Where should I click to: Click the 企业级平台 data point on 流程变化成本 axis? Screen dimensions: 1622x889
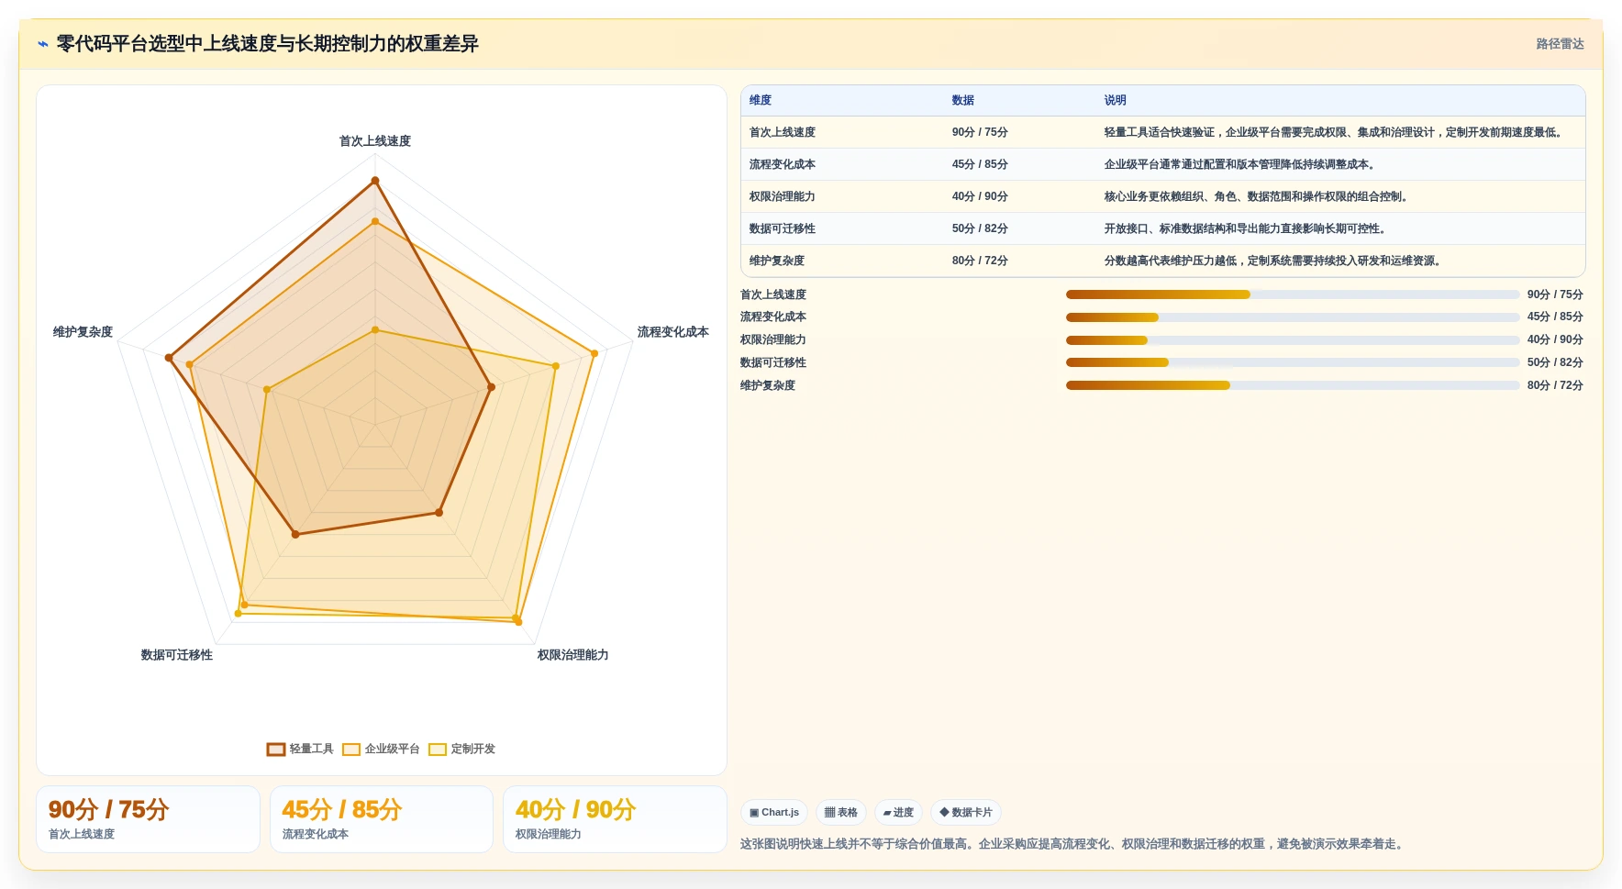pos(594,353)
